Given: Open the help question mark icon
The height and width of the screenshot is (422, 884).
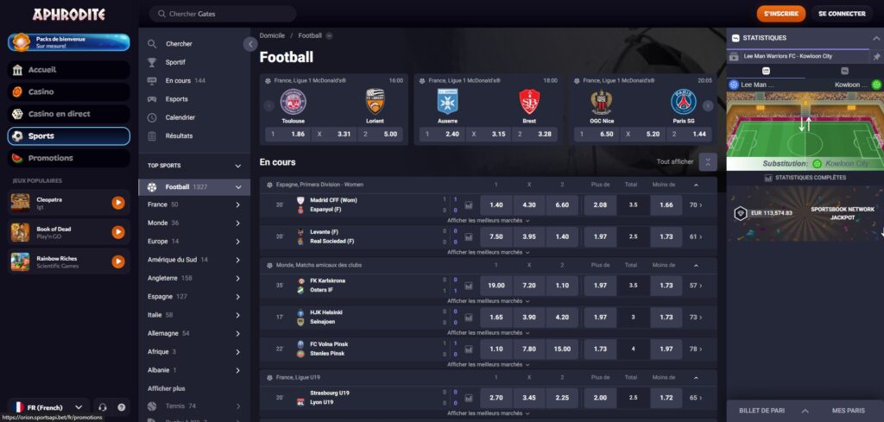Looking at the screenshot, I should pos(121,406).
